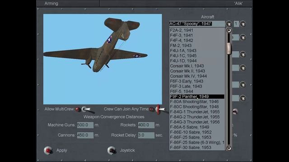Select Corsair Mk.IV, 1944

(x=197, y=76)
